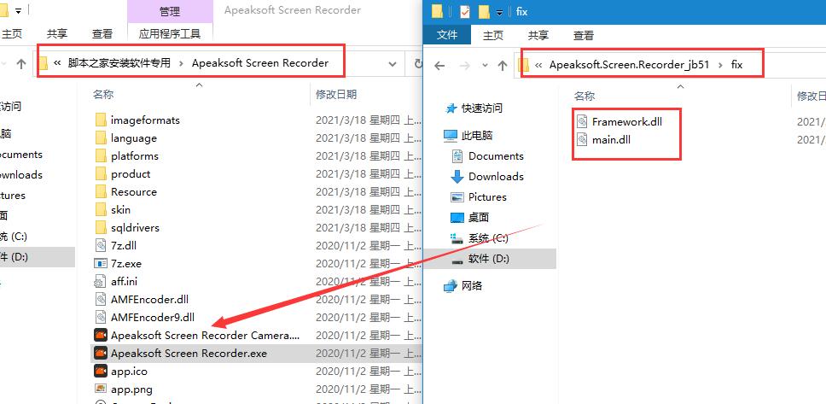The width and height of the screenshot is (826, 404).
Task: Go back in fix window
Action: pyautogui.click(x=439, y=66)
